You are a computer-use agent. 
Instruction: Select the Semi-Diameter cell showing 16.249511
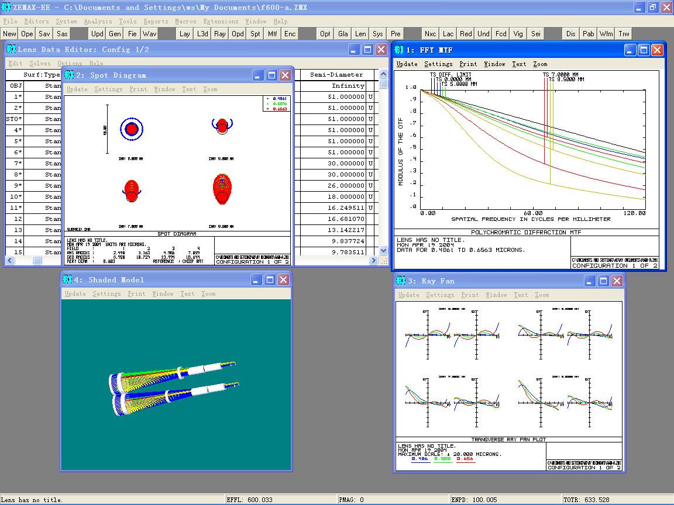click(333, 207)
